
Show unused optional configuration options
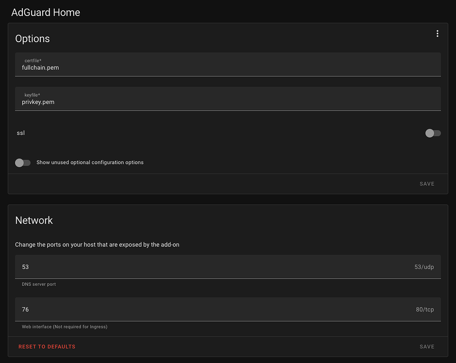click(x=22, y=163)
